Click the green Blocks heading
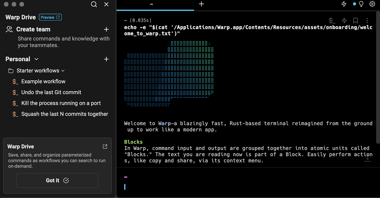 (x=133, y=142)
